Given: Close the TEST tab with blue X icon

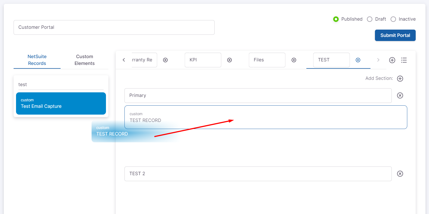Looking at the screenshot, I should pyautogui.click(x=358, y=60).
